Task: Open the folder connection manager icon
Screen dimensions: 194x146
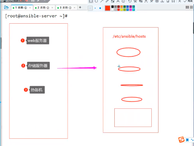Action: click(x=6, y=8)
